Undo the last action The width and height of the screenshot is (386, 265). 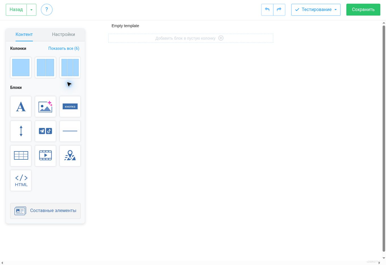[267, 10]
